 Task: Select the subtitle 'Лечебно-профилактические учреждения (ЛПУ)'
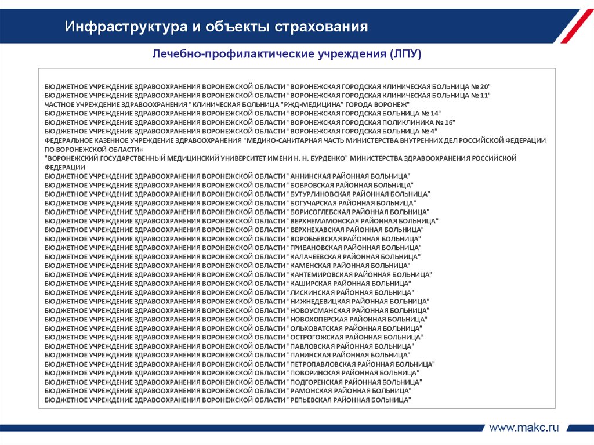287,54
